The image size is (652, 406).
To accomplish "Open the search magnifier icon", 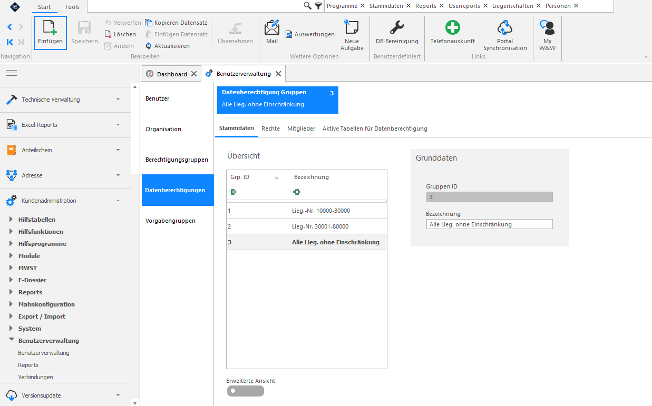I will (308, 6).
